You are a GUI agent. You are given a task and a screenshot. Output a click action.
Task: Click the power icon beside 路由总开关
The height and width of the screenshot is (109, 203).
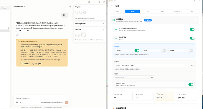116,38
